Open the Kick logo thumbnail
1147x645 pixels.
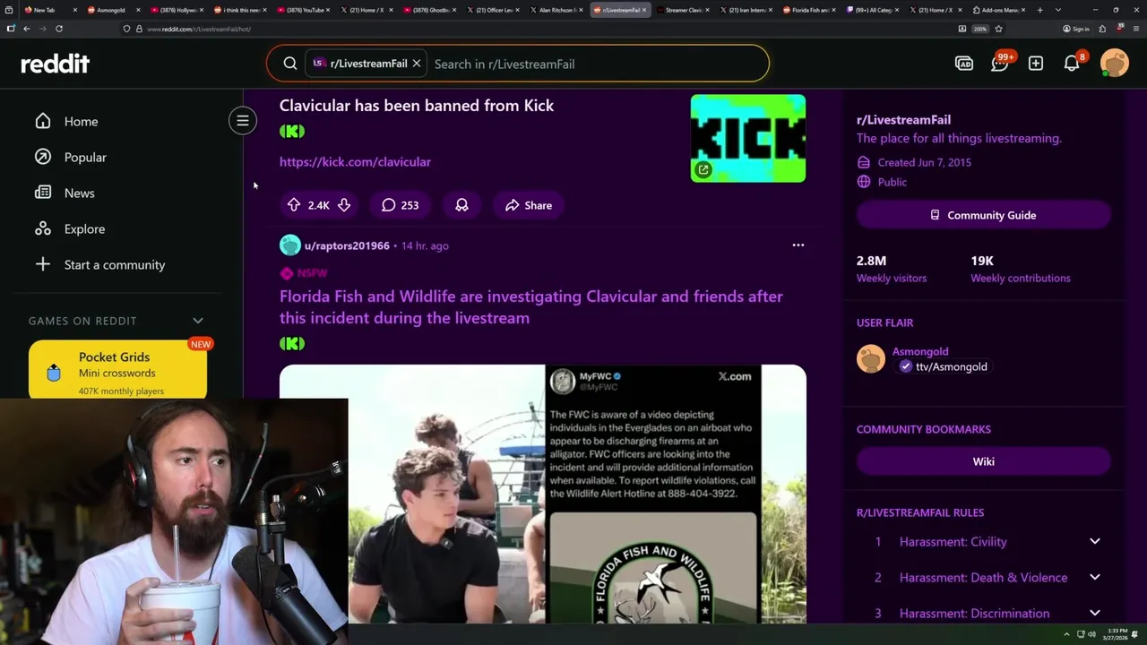(x=748, y=138)
